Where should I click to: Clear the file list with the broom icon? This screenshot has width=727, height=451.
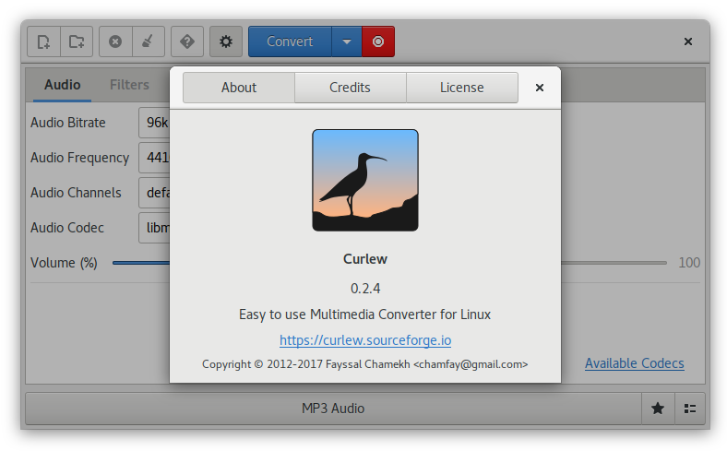coord(149,42)
